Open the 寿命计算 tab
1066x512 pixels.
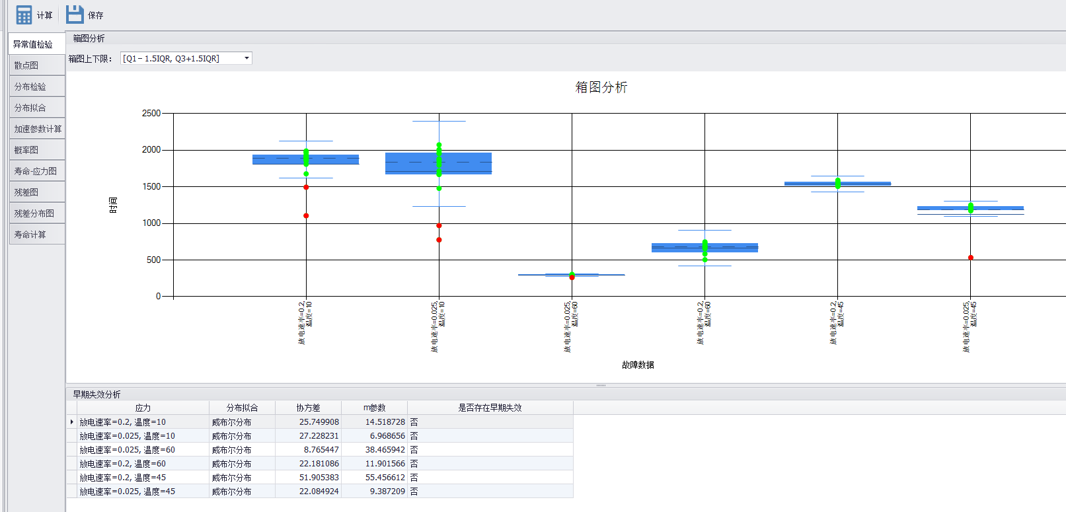37,235
